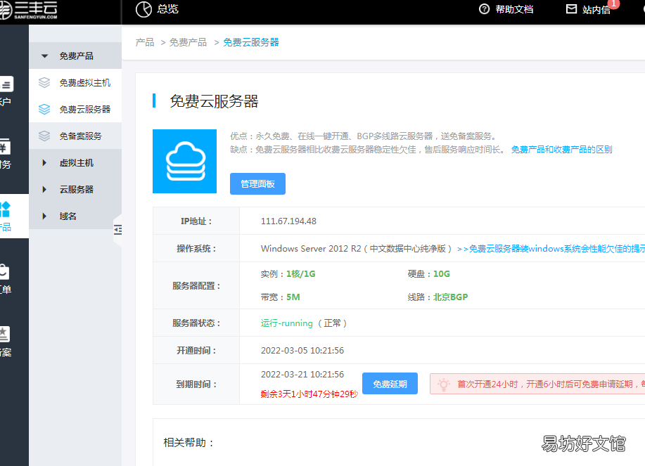Image resolution: width=645 pixels, height=466 pixels.
Task: Click the 相关帮助 heading
Action: (189, 443)
